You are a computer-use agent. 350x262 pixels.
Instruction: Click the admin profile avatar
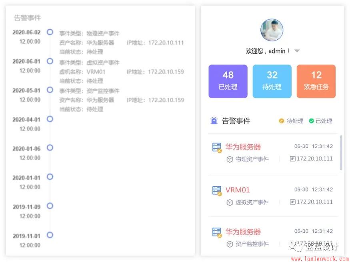click(272, 30)
